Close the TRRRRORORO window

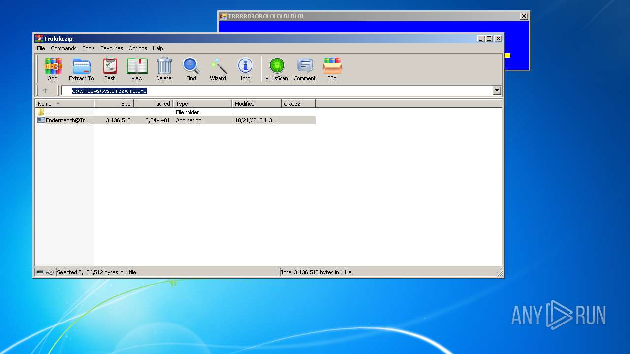pos(524,16)
